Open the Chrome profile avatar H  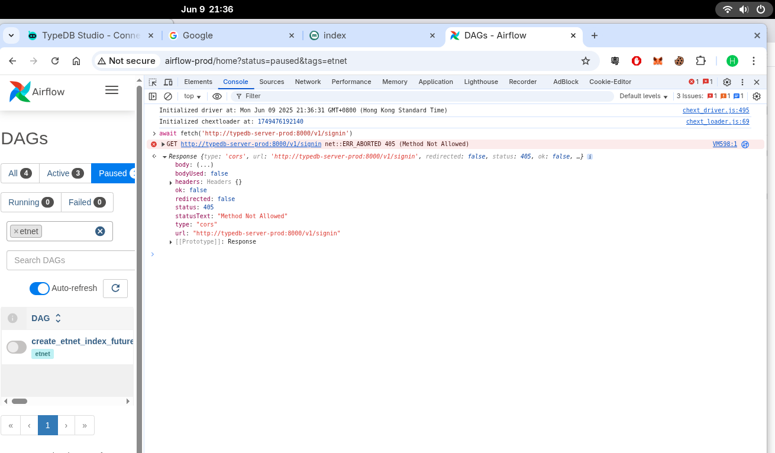pos(732,61)
